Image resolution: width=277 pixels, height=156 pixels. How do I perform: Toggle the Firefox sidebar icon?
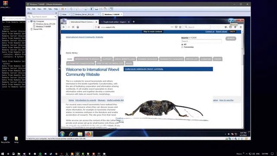[x=231, y=27]
